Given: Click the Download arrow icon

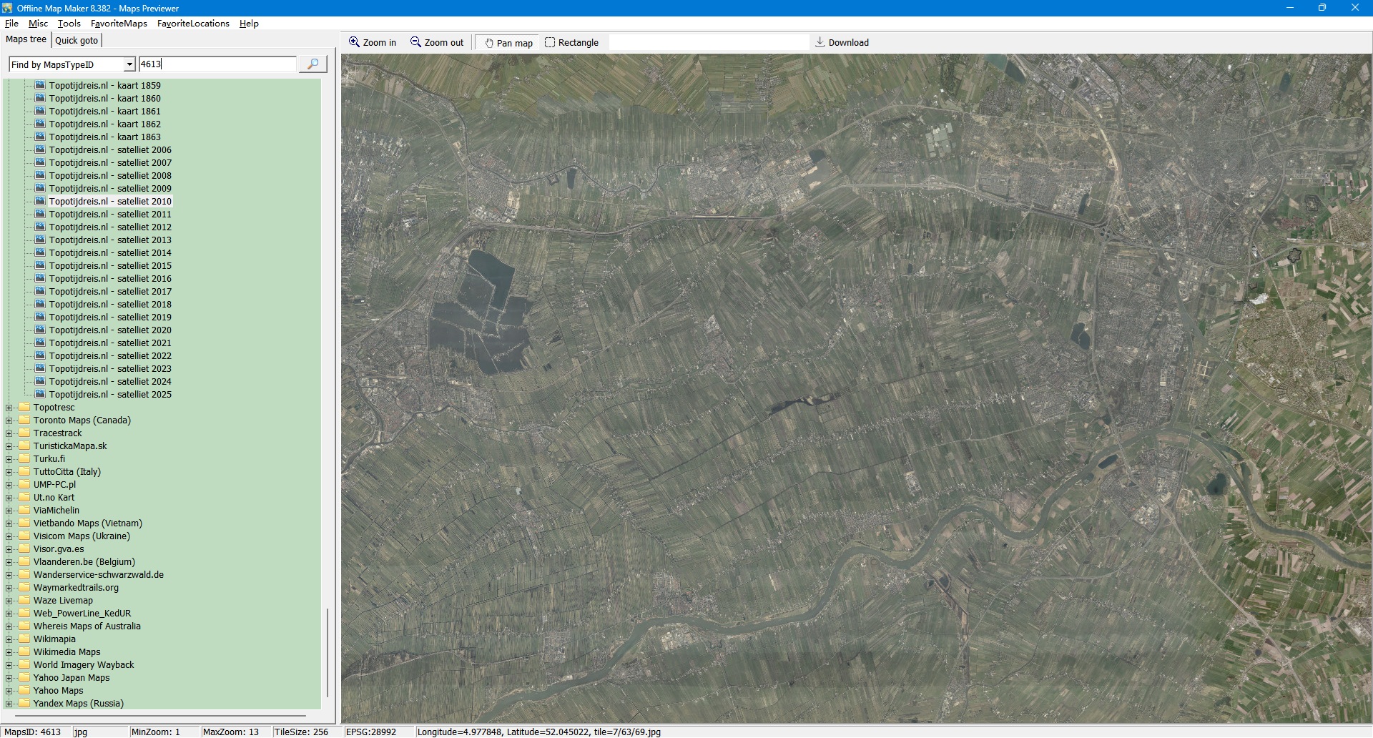Looking at the screenshot, I should point(820,42).
